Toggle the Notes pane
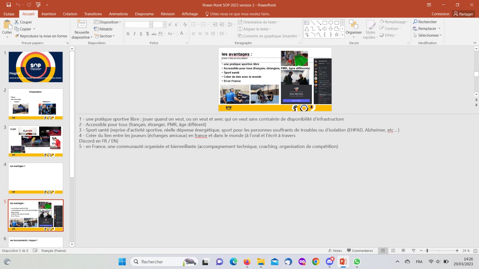479x269 pixels. [335, 251]
